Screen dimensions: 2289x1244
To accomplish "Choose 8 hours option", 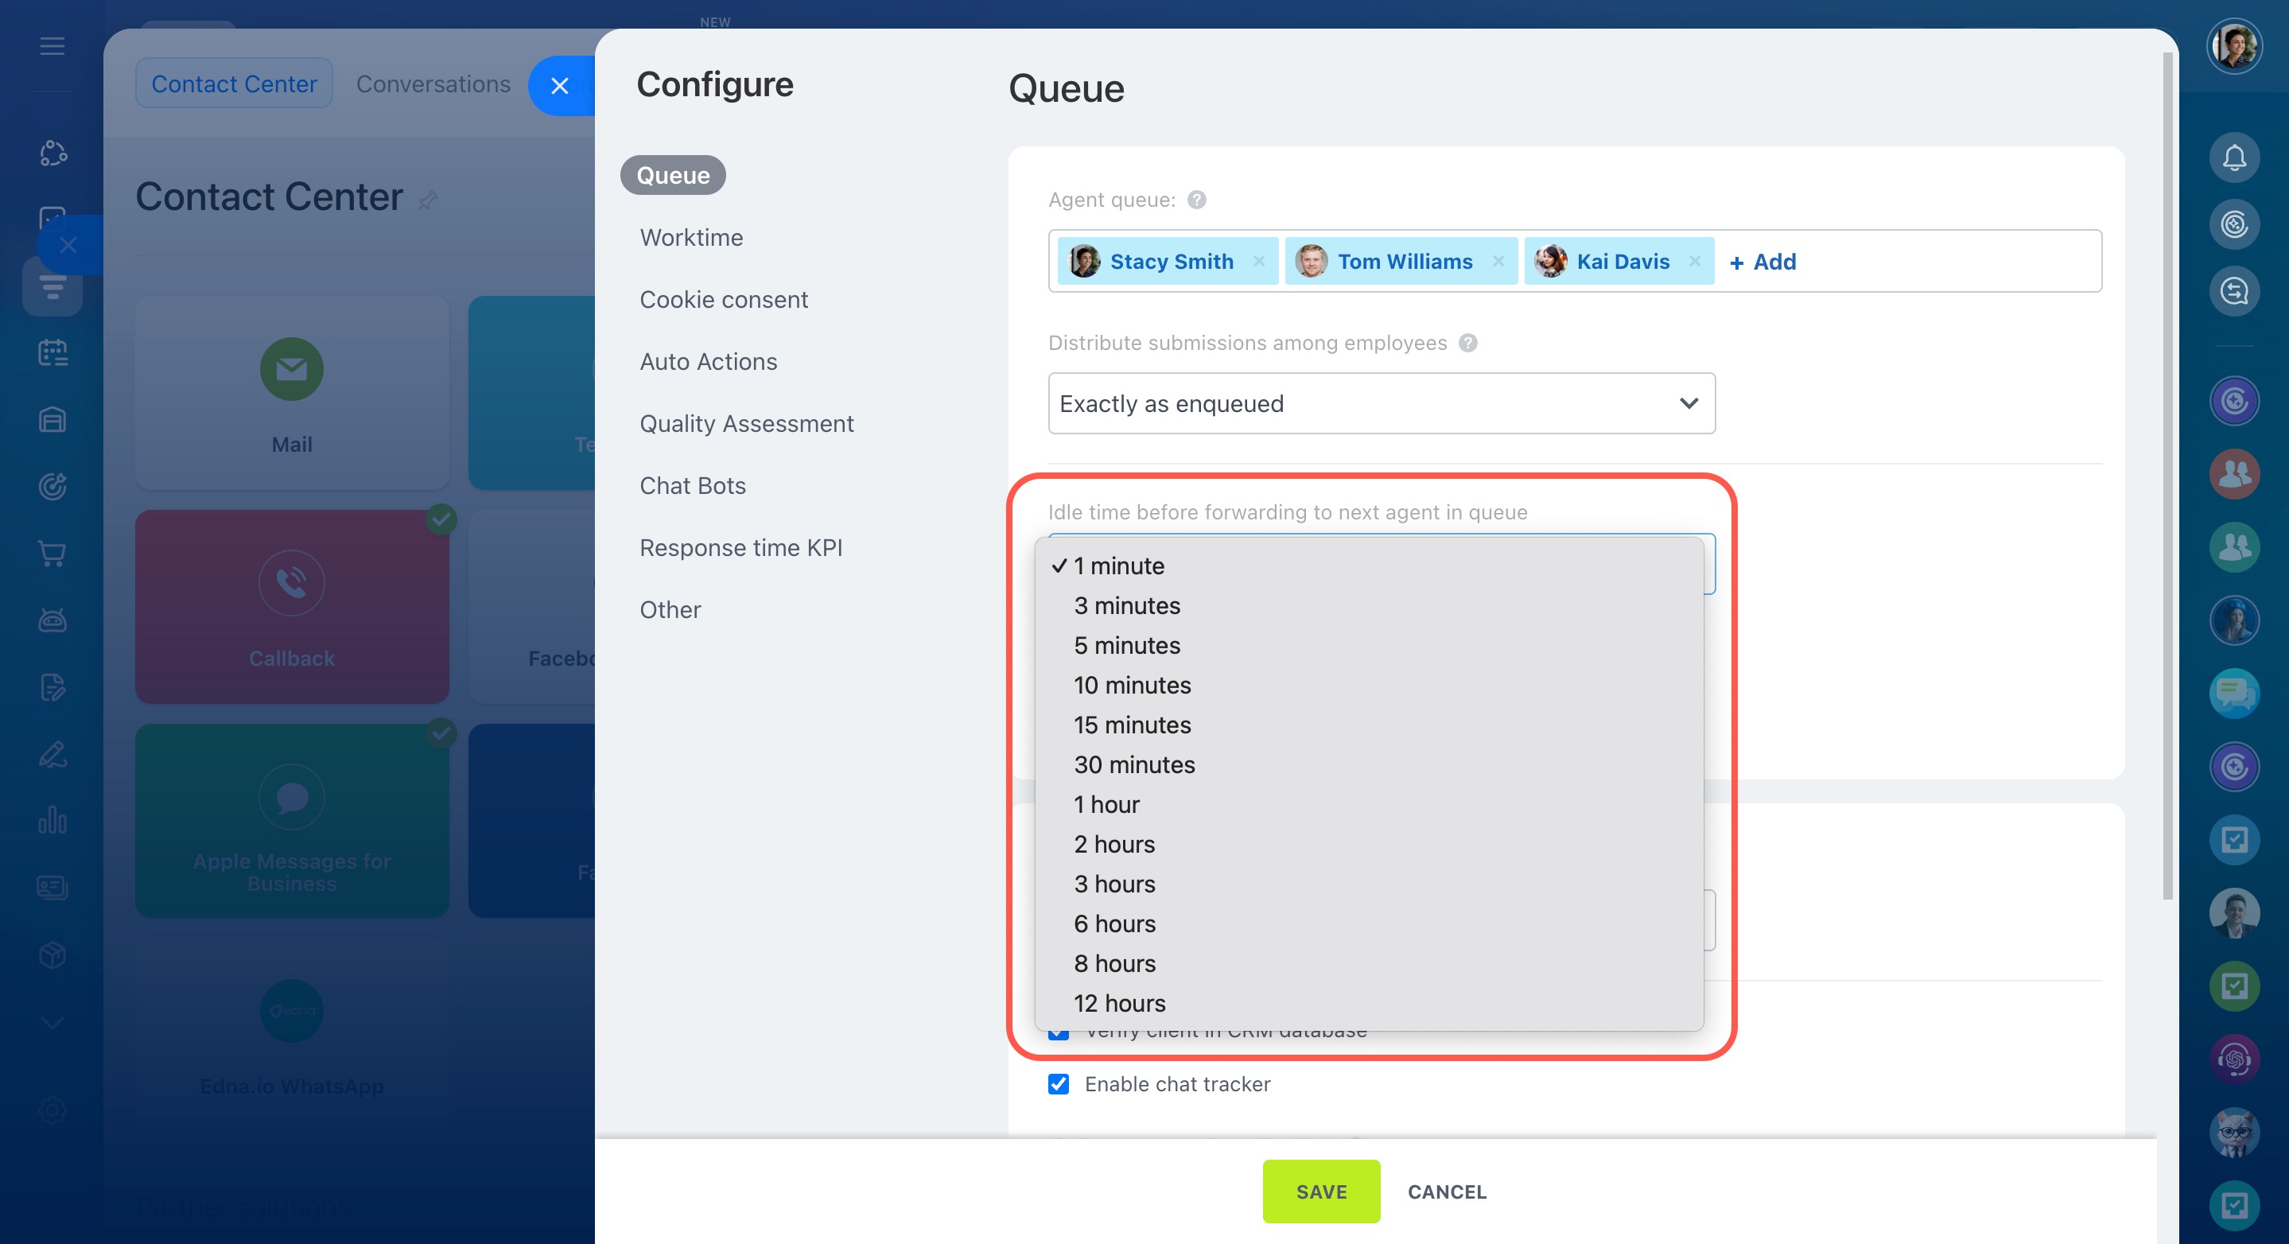I will coord(1369,964).
